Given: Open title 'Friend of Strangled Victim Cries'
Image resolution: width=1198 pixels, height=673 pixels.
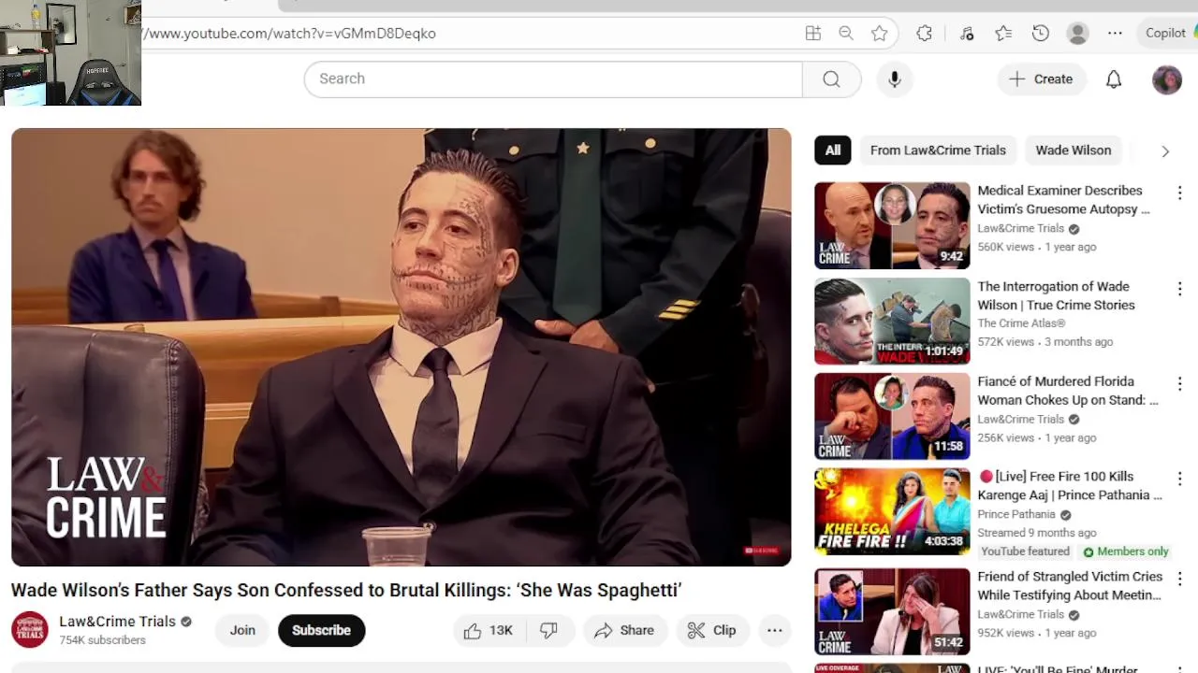Looking at the screenshot, I should click(1070, 586).
